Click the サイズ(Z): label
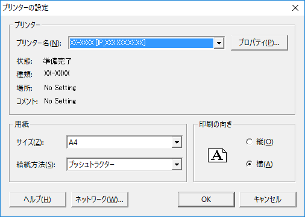The image size is (305, 217). coord(30,142)
